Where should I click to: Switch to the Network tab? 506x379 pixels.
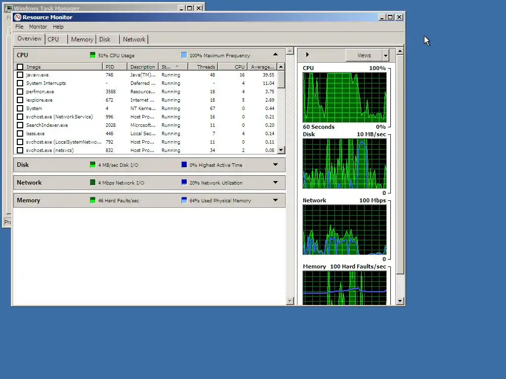[x=134, y=39]
